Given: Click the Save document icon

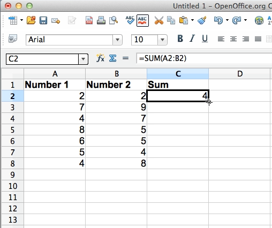Looking at the screenshot, I should [x=43, y=21].
